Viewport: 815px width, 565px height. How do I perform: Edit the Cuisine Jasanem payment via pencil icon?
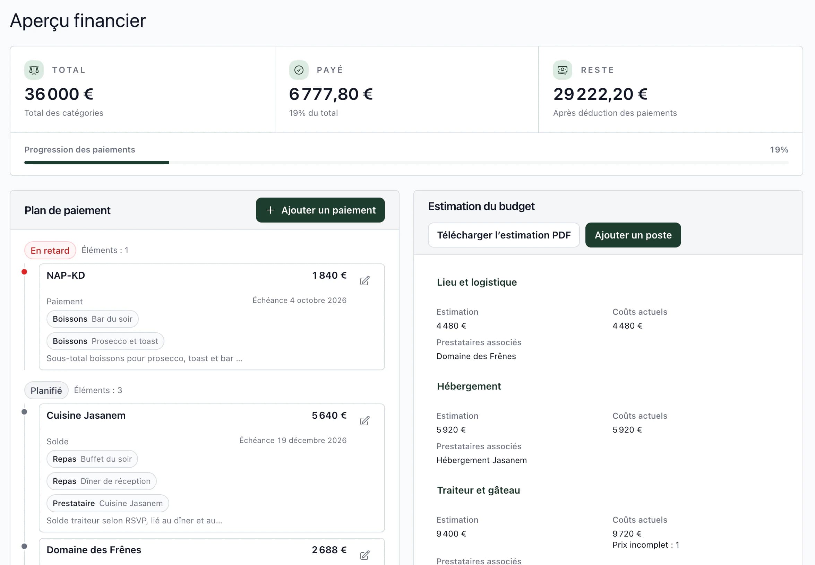[365, 420]
